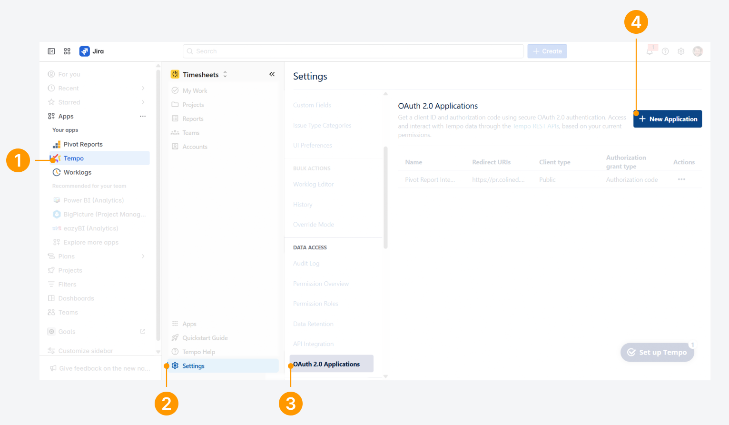Image resolution: width=729 pixels, height=425 pixels.
Task: Click the Tempo Settings gear icon
Action: 175,366
